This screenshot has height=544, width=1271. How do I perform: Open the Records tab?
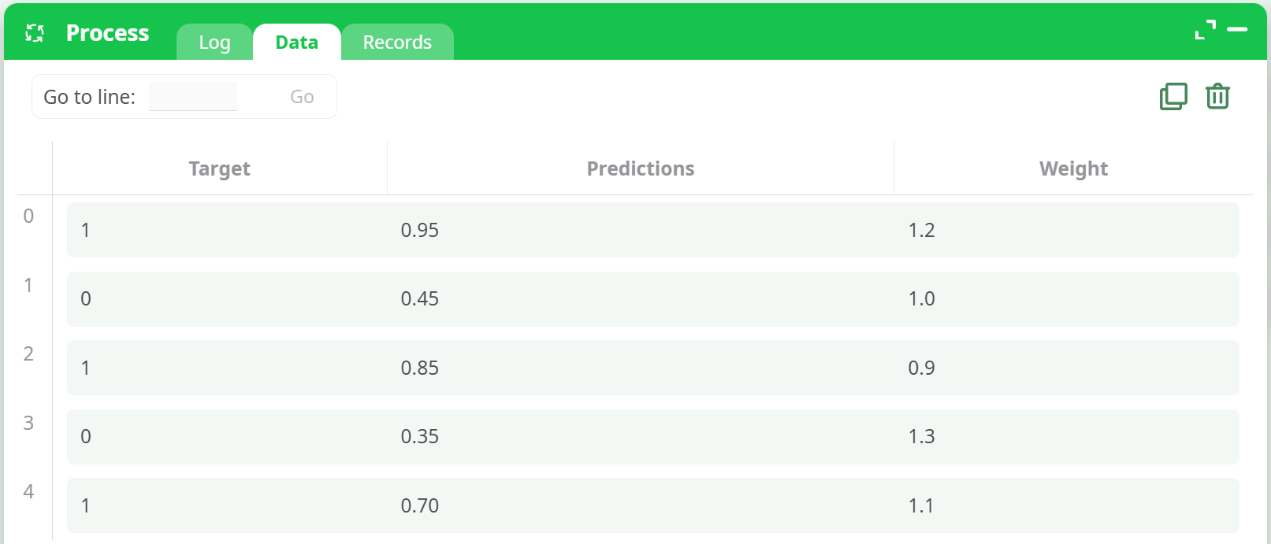pos(397,43)
